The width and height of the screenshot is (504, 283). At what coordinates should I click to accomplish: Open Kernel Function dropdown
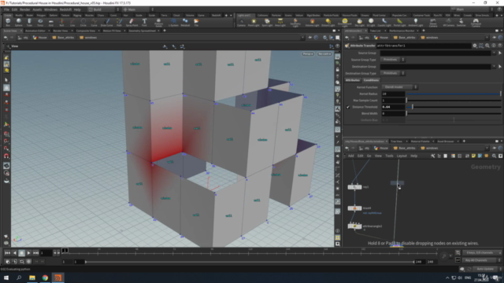399,87
